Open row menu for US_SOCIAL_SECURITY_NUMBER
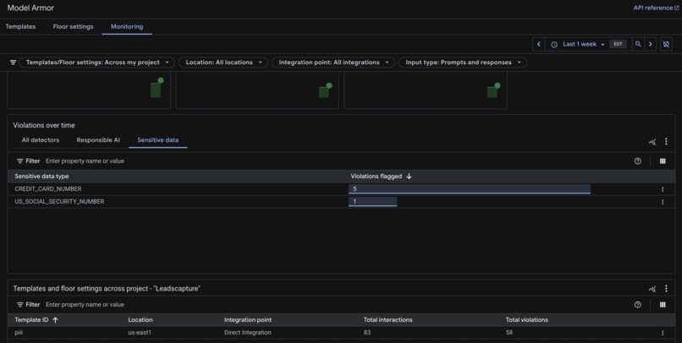This screenshot has height=343, width=682. (663, 202)
